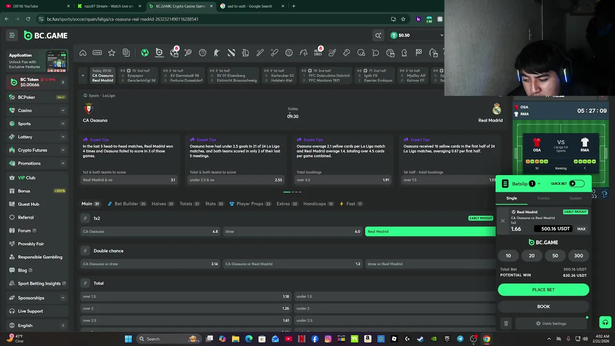Collapse the live matches strip arrow
The height and width of the screenshot is (346, 615).
83,75
